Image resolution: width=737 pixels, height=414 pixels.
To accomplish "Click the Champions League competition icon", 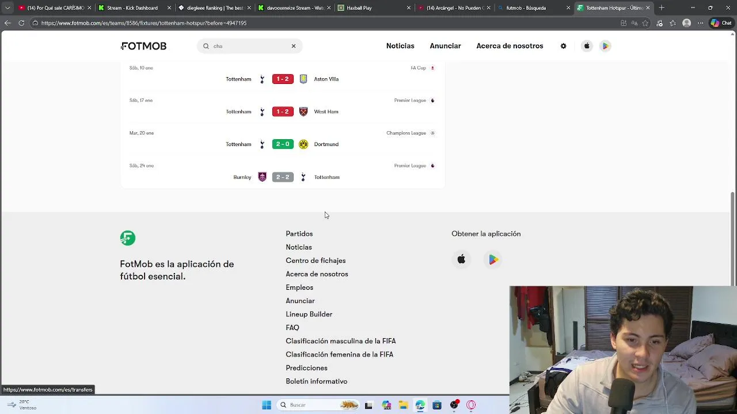I will tap(432, 133).
